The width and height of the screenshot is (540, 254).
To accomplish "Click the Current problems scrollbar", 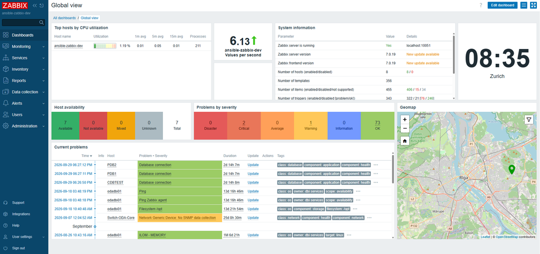I will [x=392, y=169].
